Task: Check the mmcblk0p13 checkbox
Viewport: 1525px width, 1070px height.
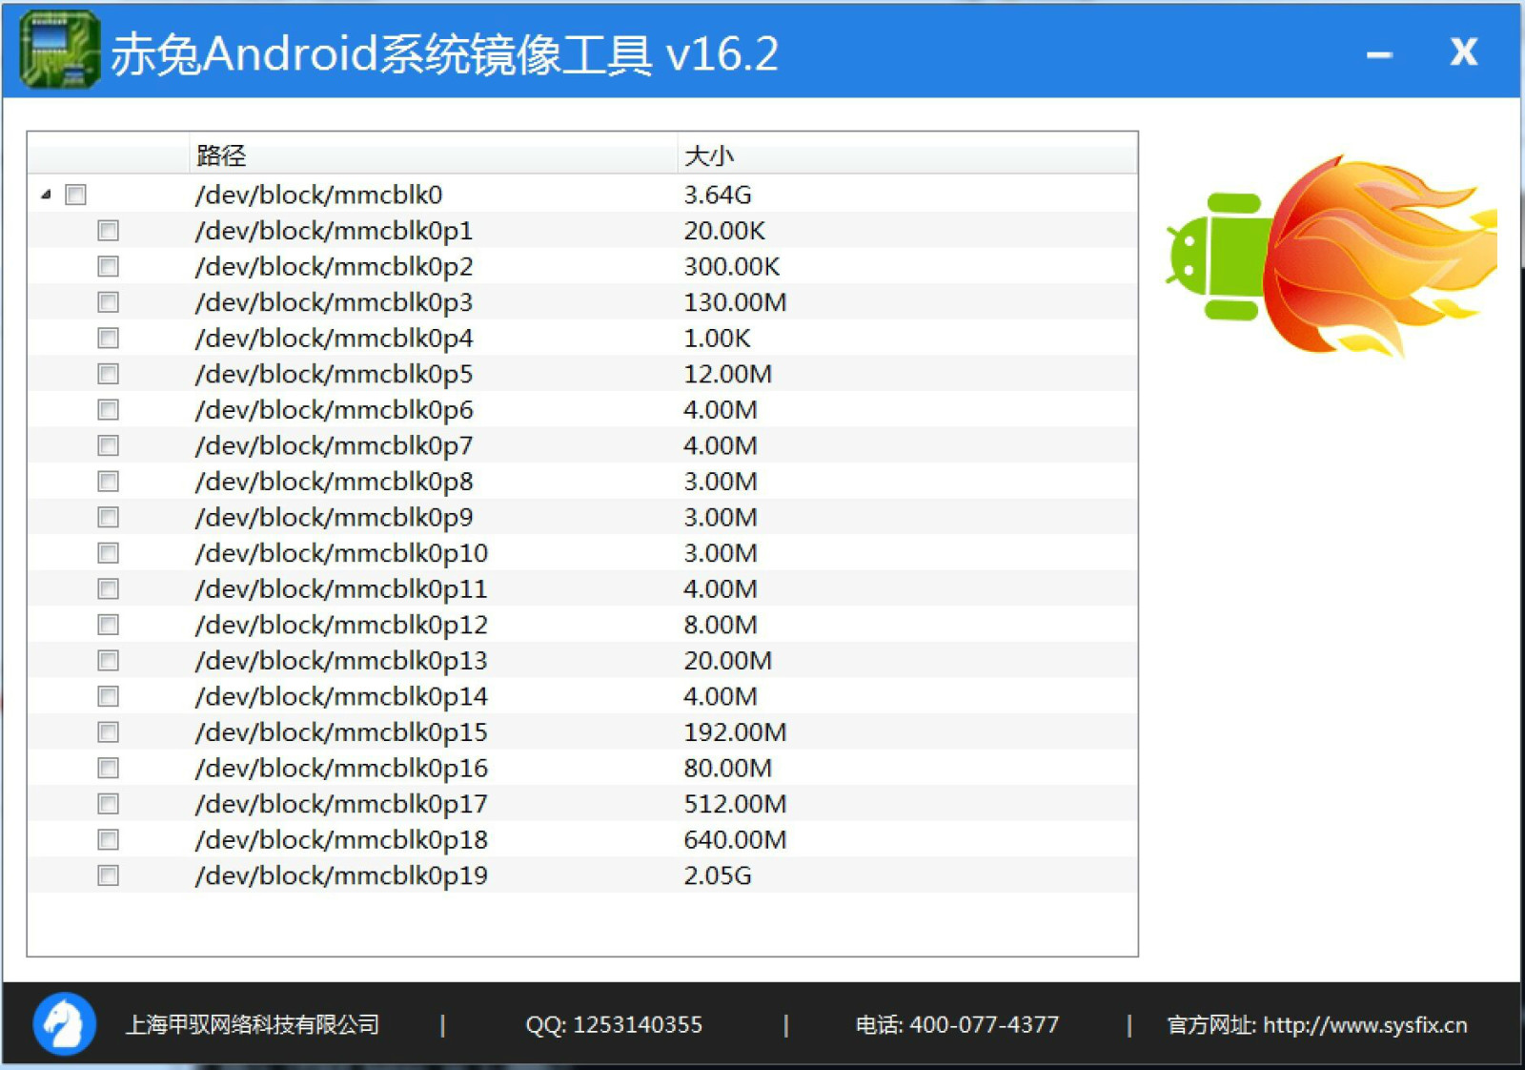Action: pos(108,660)
